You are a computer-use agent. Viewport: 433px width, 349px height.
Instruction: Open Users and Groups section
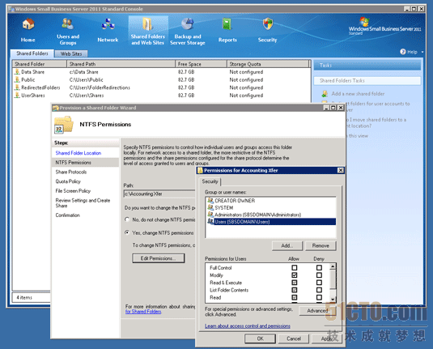pyautogui.click(x=68, y=24)
